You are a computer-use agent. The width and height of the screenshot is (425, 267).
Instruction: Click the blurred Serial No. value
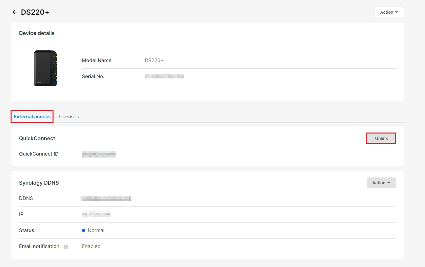[x=164, y=76]
